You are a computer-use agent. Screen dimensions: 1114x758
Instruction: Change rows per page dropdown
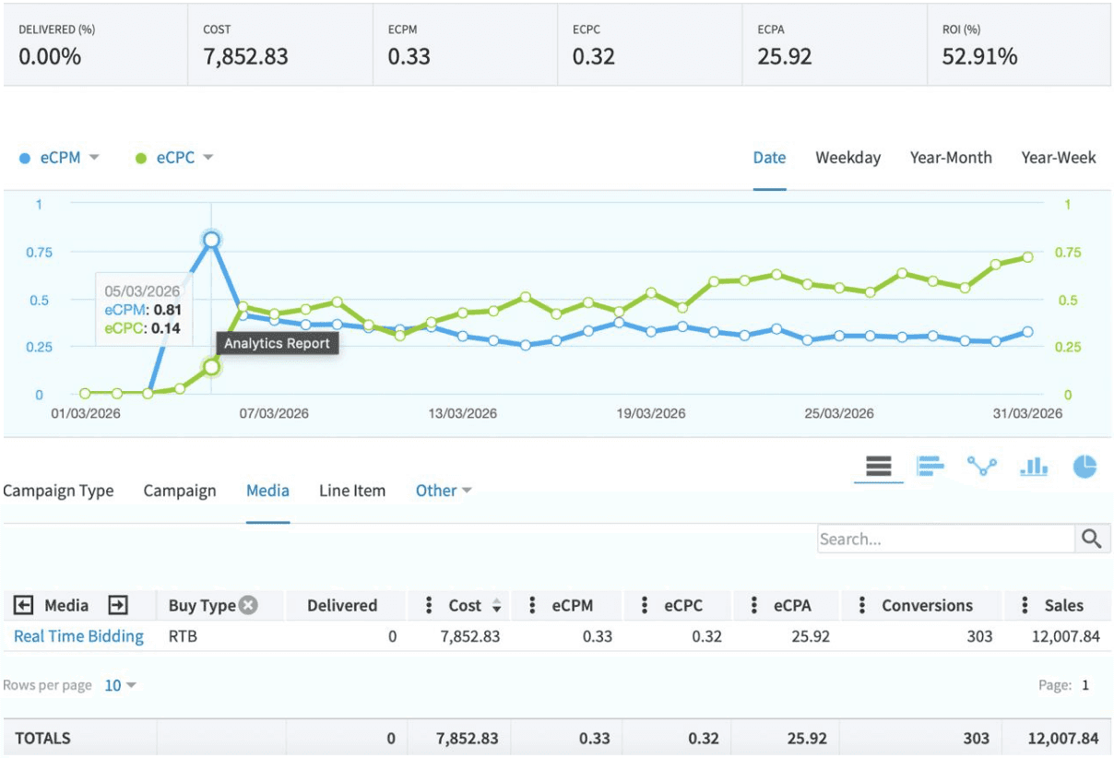point(120,685)
